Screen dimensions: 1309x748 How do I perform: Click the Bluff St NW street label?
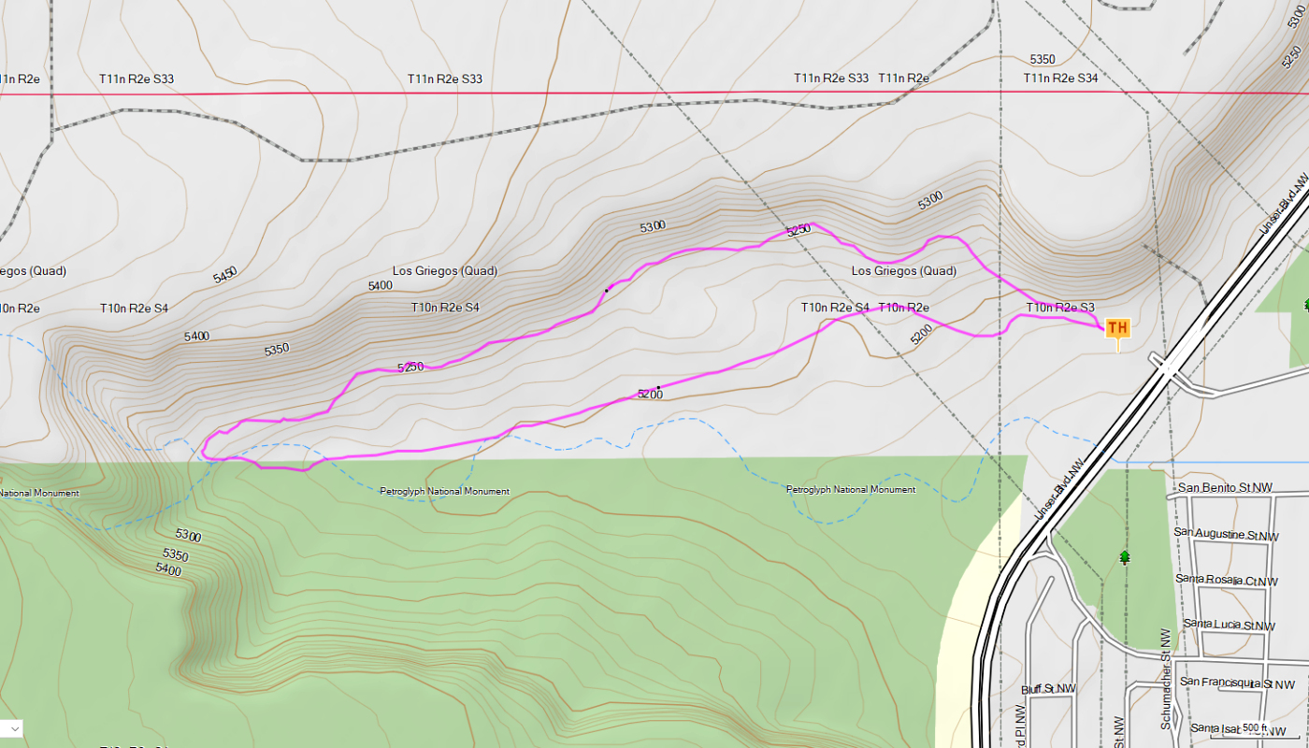pyautogui.click(x=1048, y=689)
